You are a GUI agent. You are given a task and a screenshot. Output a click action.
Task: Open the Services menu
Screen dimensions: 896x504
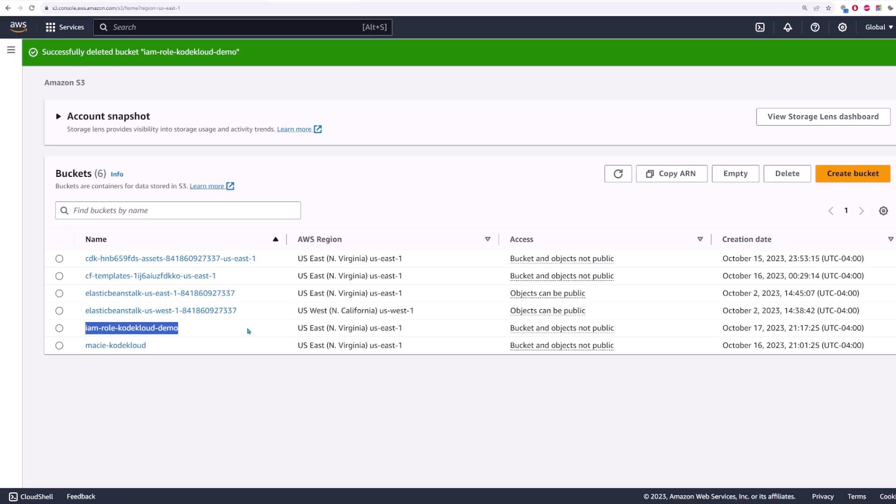[65, 27]
